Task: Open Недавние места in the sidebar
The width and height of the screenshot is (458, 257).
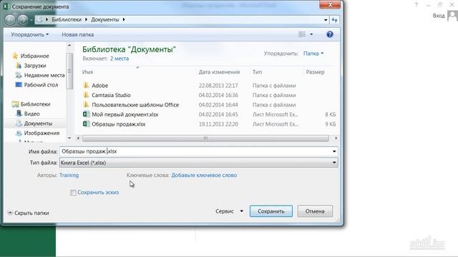Action: [44, 75]
